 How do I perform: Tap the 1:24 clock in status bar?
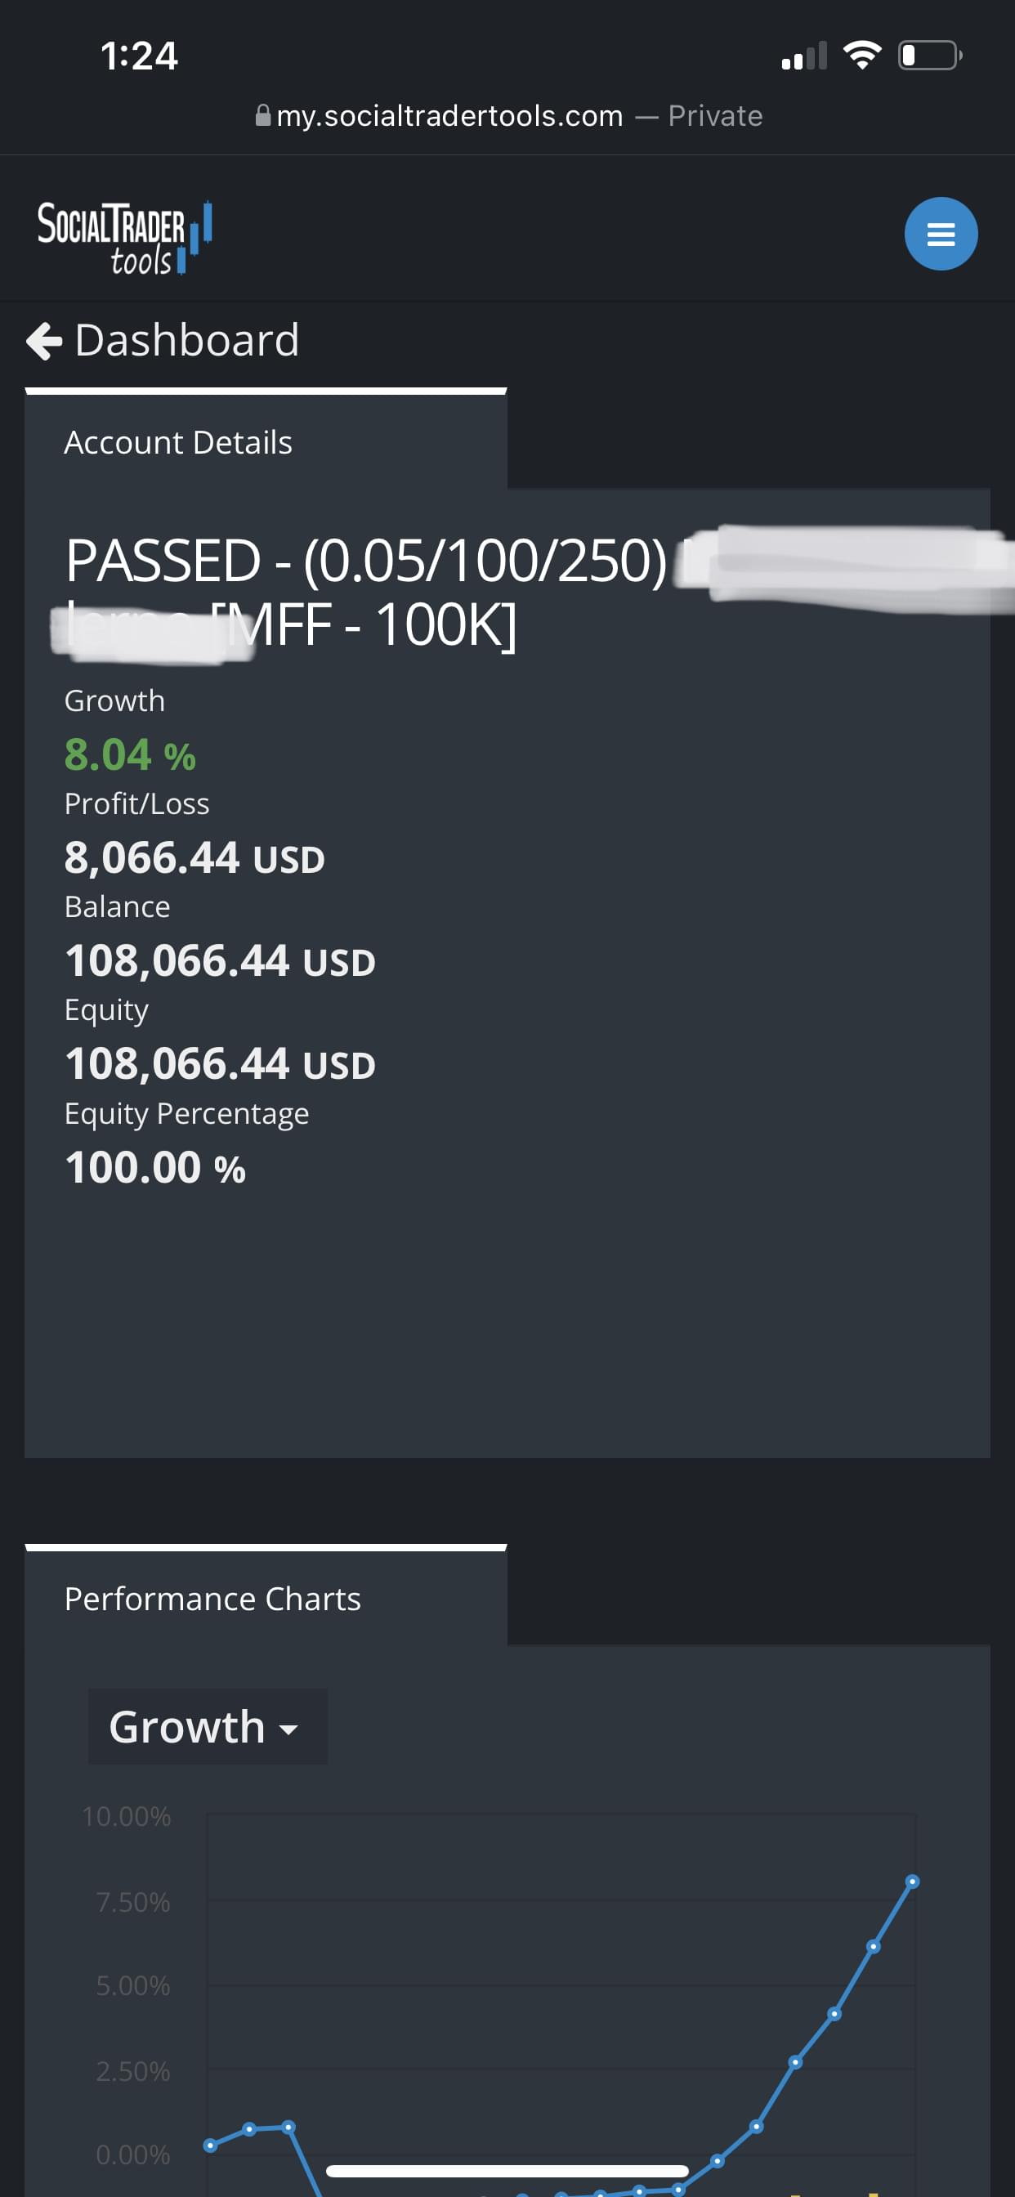(x=139, y=56)
